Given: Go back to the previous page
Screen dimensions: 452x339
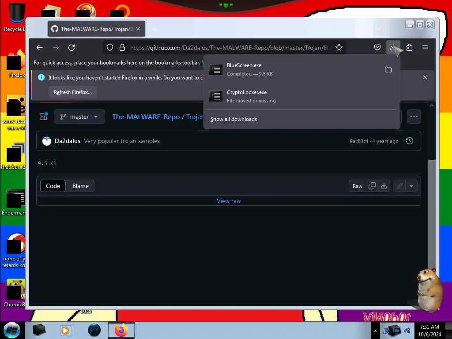Looking at the screenshot, I should (40, 48).
